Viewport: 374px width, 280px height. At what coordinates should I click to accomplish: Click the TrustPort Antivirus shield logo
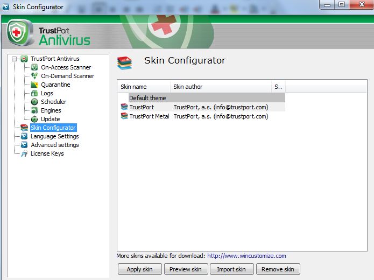[20, 33]
